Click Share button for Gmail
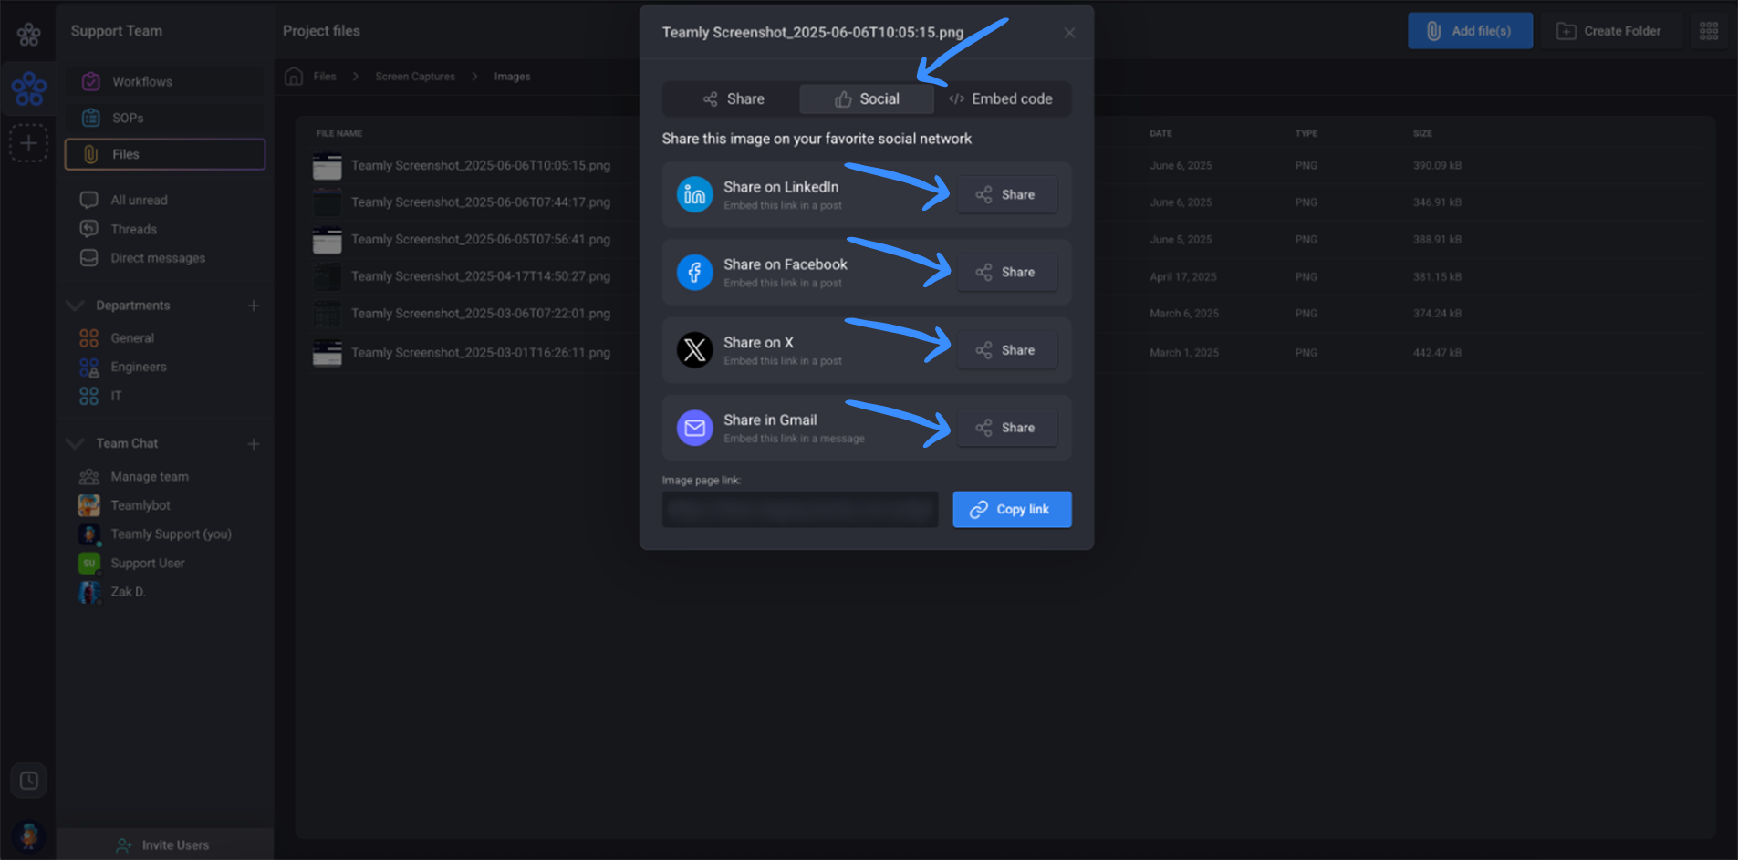Viewport: 1738px width, 860px height. pyautogui.click(x=1007, y=428)
